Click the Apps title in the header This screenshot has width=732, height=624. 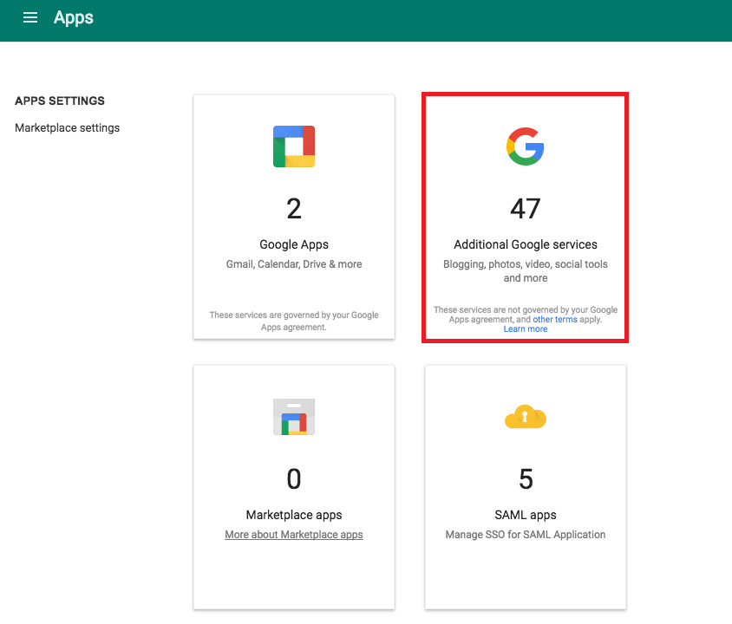73,17
